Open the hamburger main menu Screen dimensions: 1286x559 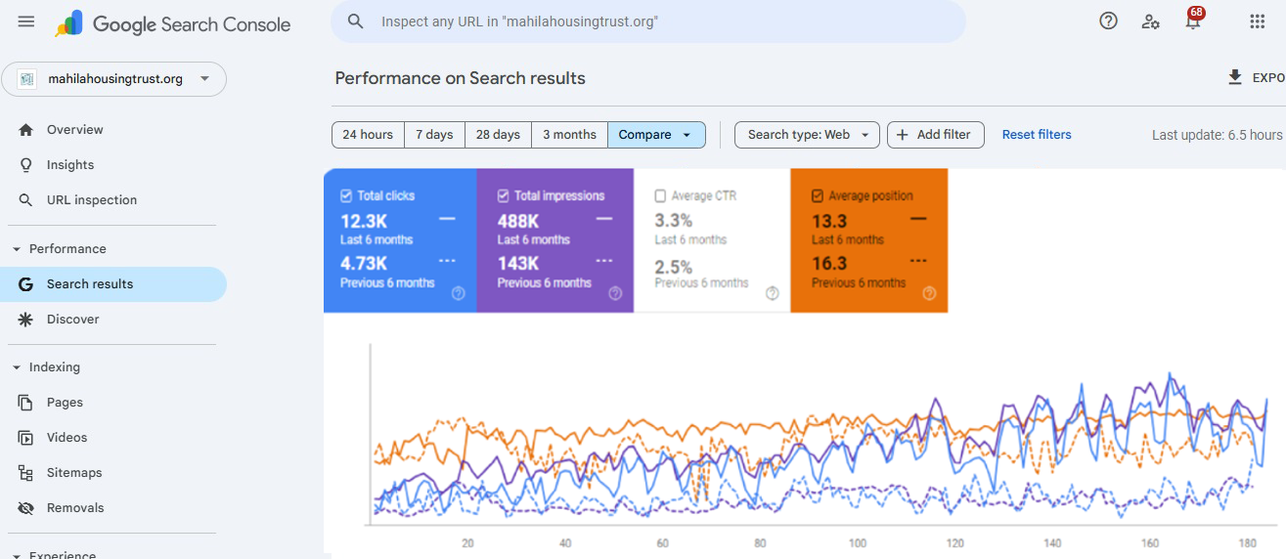click(26, 21)
